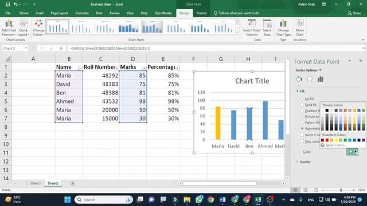
Task: Select Picture or texture fill option
Action: pos(302,116)
